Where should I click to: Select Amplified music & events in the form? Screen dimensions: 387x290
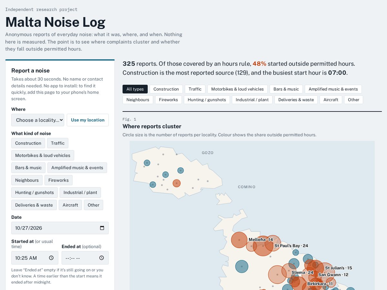click(77, 168)
